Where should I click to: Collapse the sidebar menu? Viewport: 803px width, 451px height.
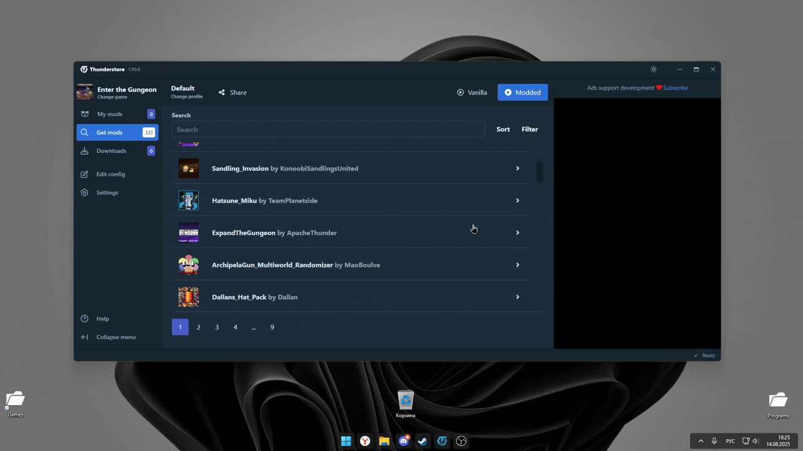pyautogui.click(x=117, y=337)
